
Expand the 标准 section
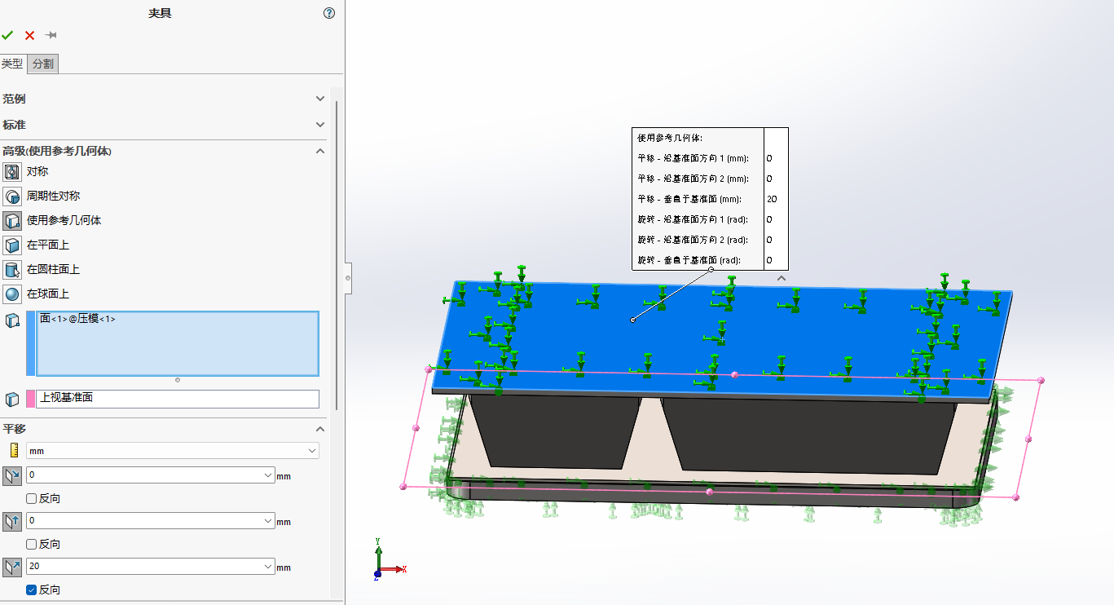pyautogui.click(x=320, y=125)
